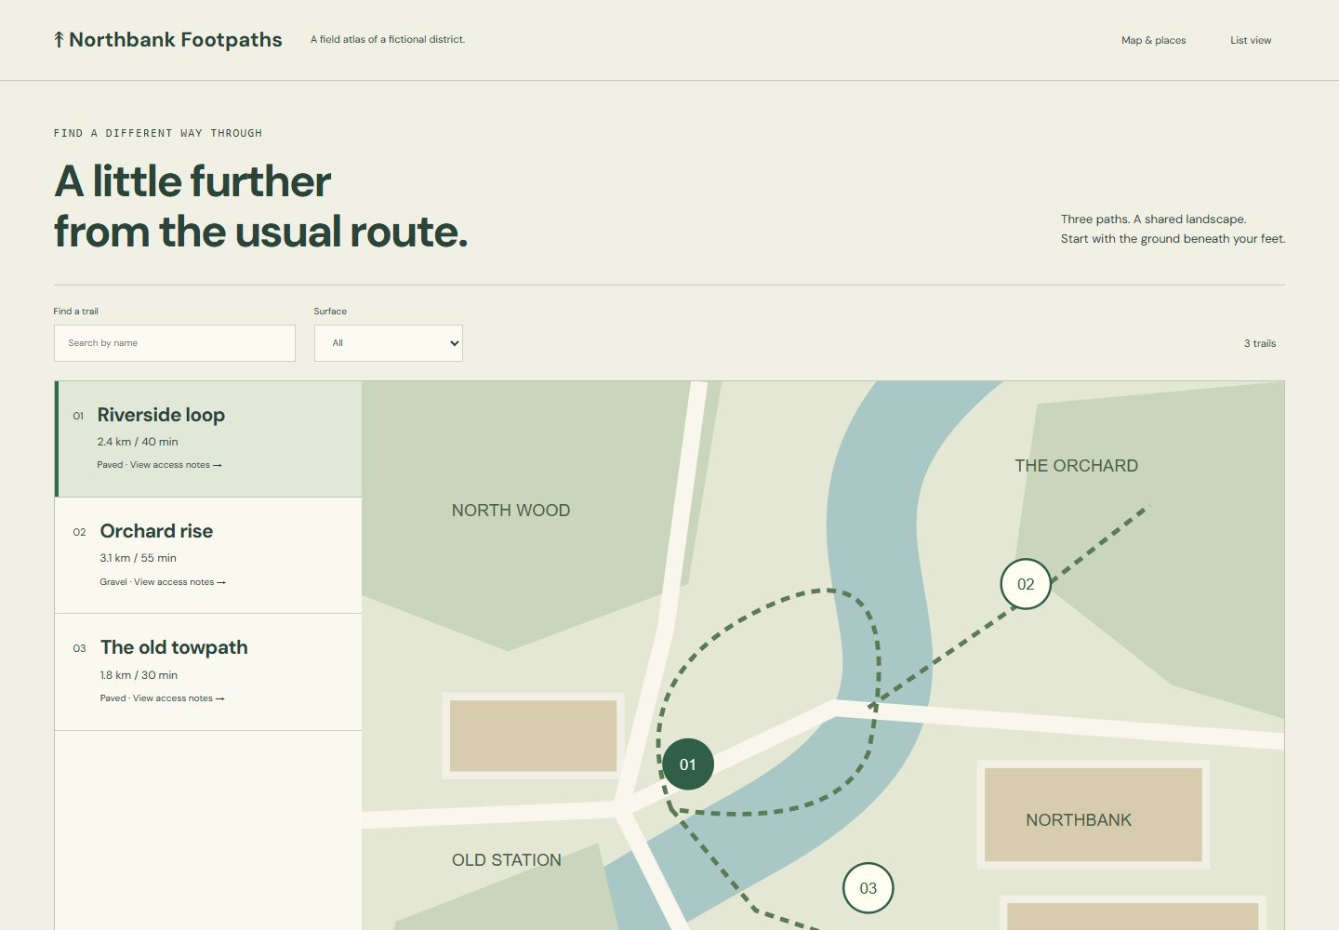Click the NORTH WOOD map label
This screenshot has height=930, width=1339.
click(x=510, y=511)
